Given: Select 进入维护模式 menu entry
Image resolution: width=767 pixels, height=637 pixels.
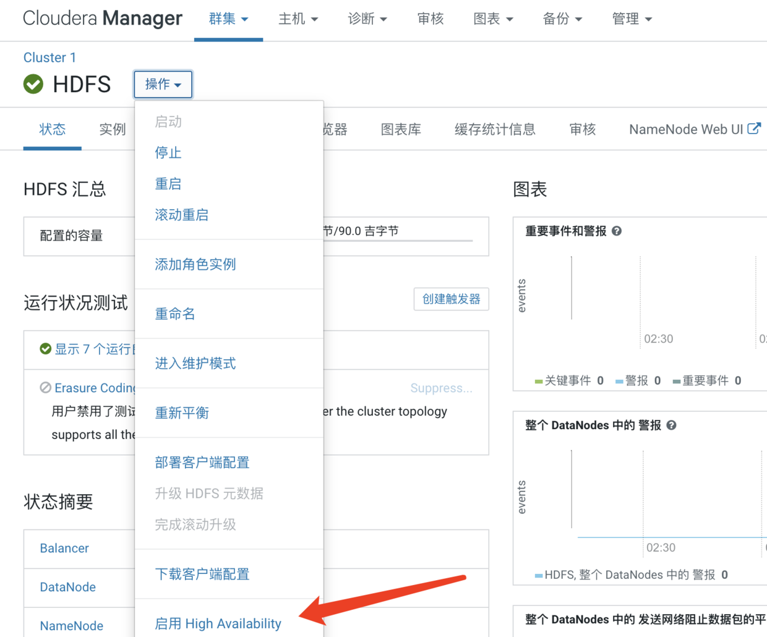Looking at the screenshot, I should (x=195, y=363).
